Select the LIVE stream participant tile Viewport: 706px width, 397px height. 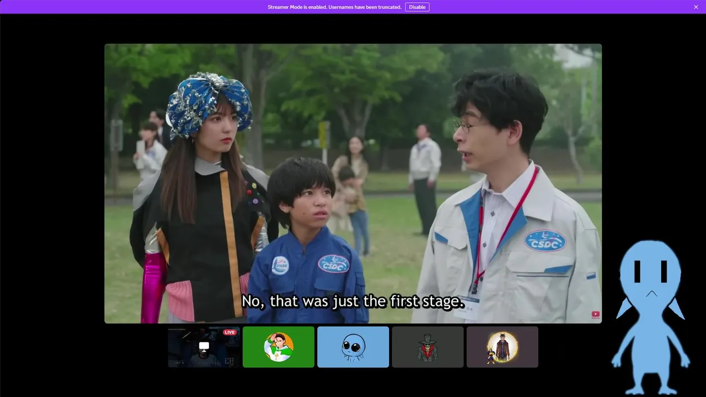(x=204, y=347)
